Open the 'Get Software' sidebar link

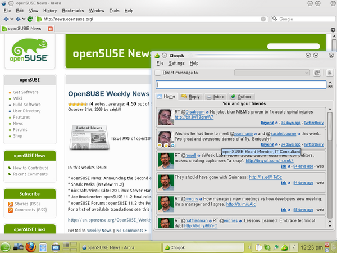[26, 92]
